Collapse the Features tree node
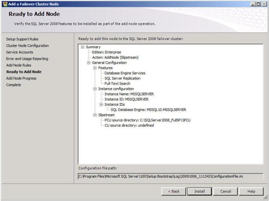 [95, 68]
